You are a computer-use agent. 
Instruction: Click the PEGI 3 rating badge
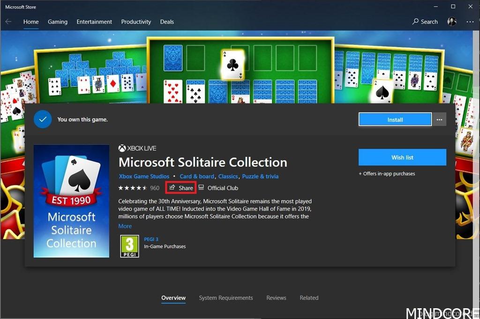129,246
